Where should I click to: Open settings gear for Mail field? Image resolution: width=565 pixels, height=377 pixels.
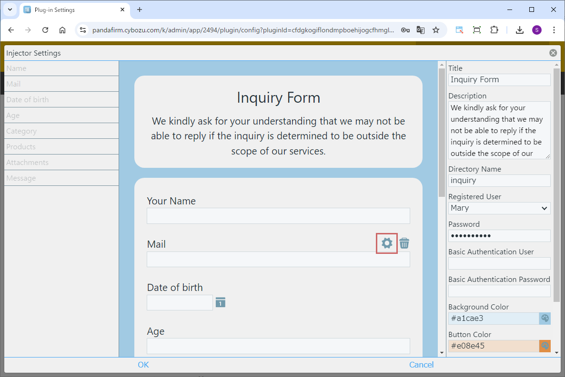[387, 243]
